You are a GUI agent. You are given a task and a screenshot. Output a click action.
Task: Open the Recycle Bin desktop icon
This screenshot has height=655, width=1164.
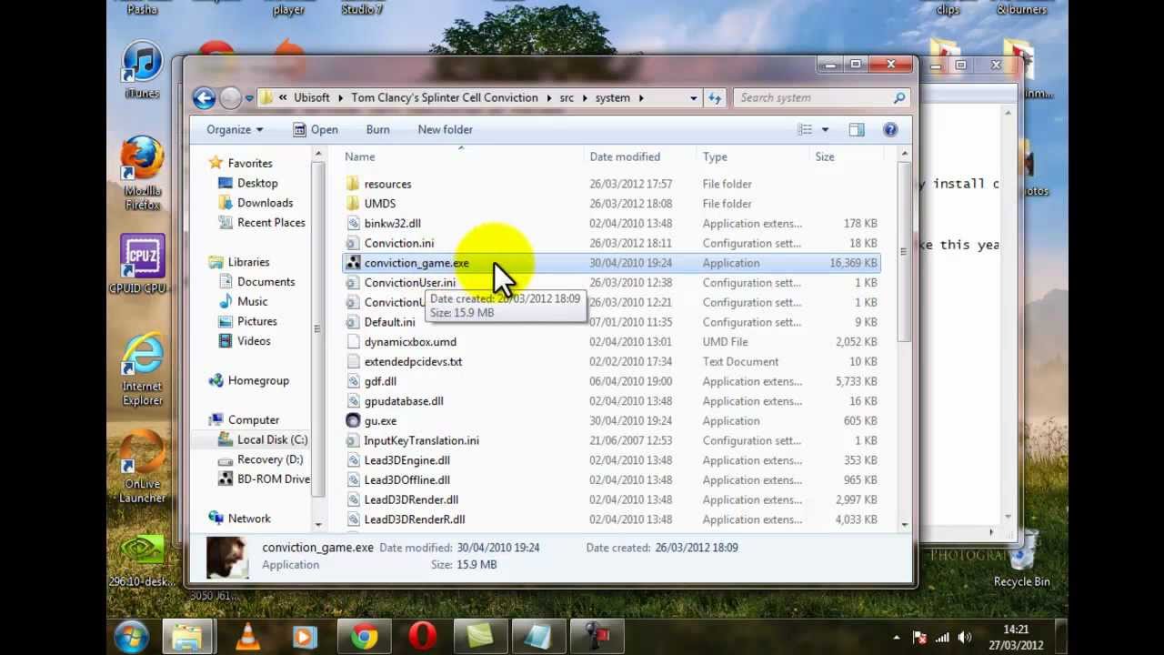(x=1022, y=559)
